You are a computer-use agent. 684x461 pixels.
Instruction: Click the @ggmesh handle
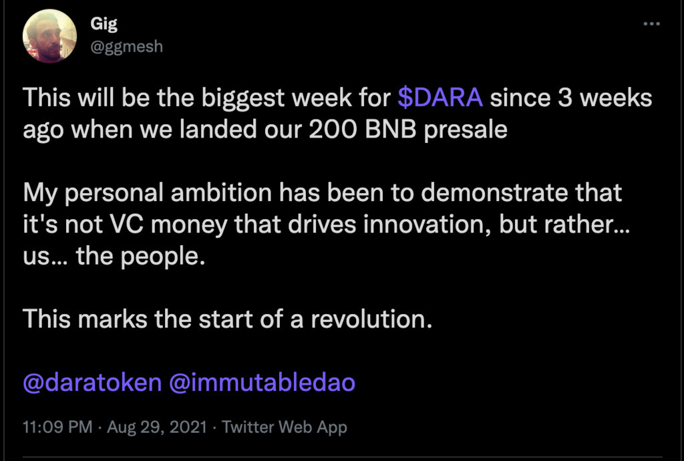126,46
